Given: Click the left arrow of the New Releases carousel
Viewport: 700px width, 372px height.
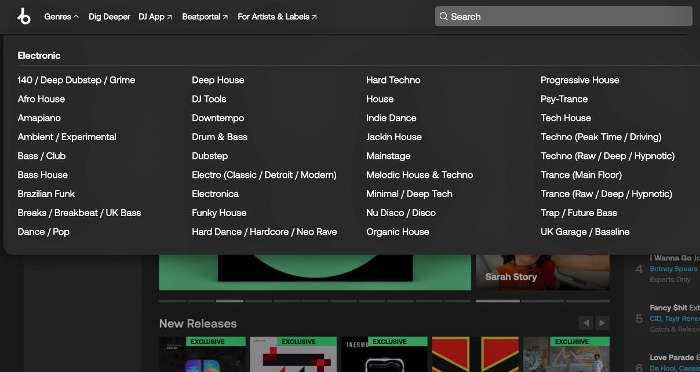Looking at the screenshot, I should pyautogui.click(x=586, y=322).
